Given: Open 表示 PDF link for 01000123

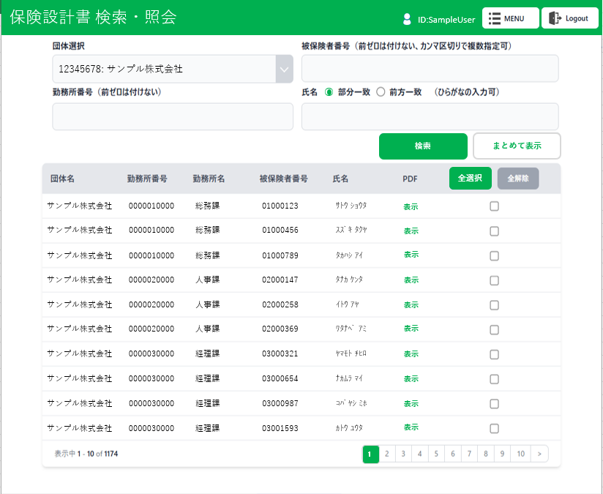Looking at the screenshot, I should (411, 207).
